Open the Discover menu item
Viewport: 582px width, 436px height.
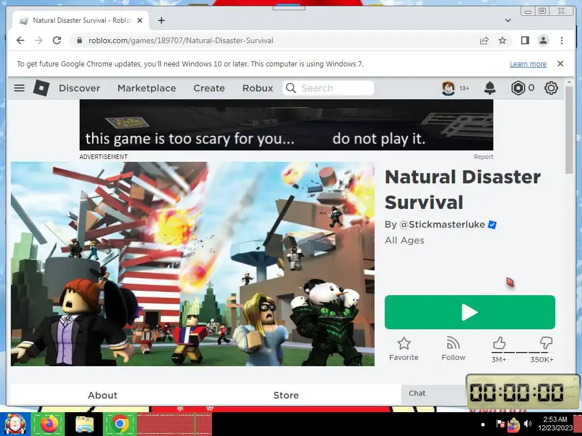point(80,88)
